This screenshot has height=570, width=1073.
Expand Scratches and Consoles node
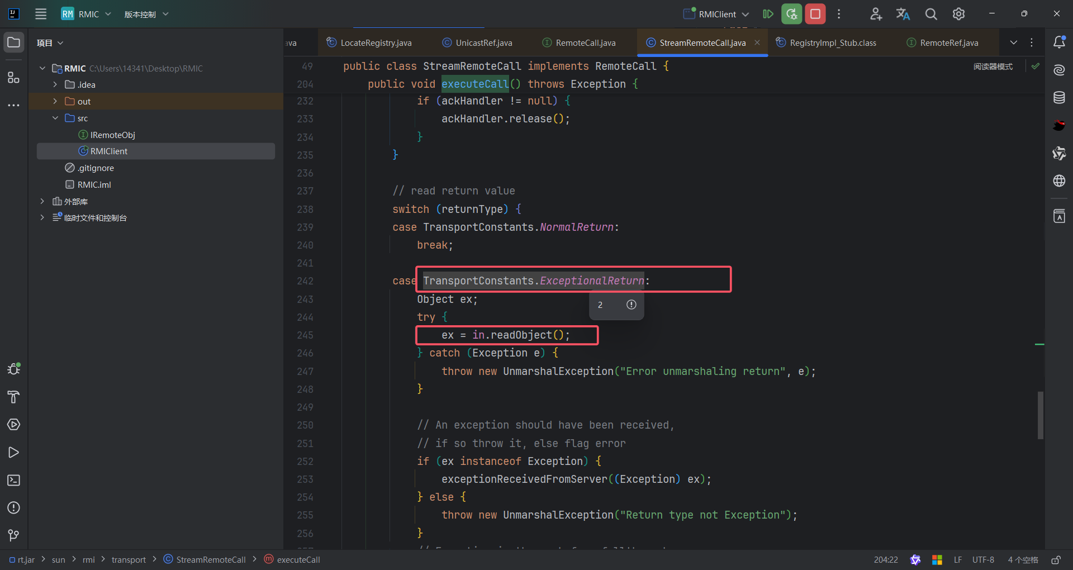pos(42,217)
